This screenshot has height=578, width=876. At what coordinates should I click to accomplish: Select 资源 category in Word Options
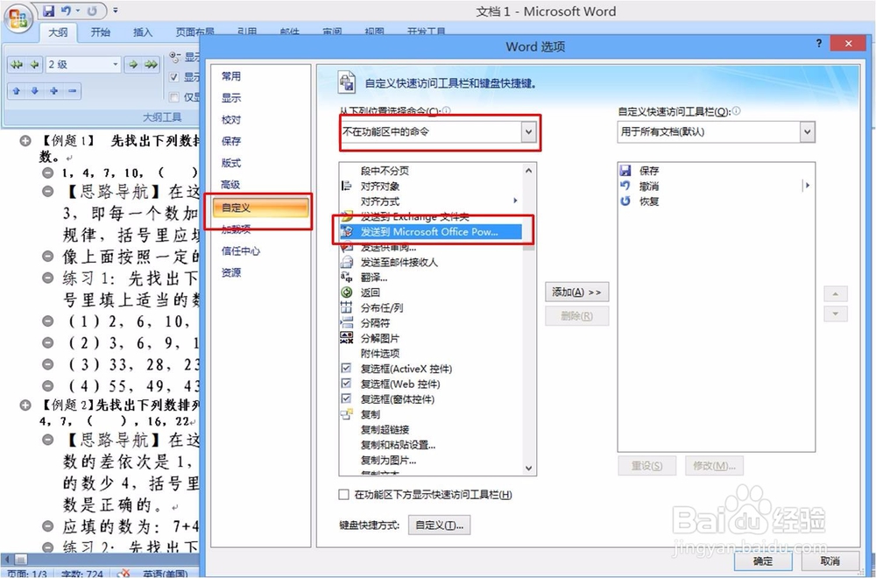point(230,272)
